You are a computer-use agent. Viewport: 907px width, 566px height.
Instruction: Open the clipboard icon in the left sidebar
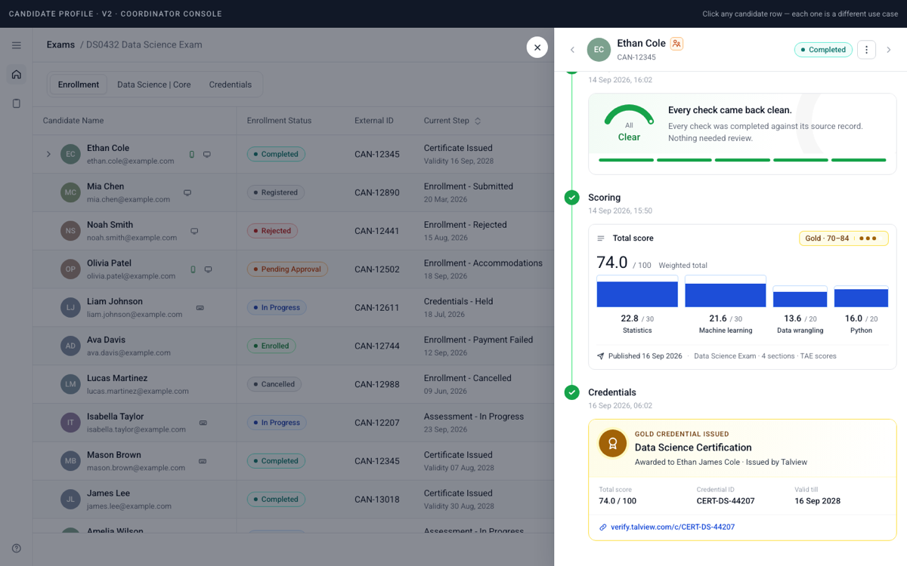(x=17, y=103)
